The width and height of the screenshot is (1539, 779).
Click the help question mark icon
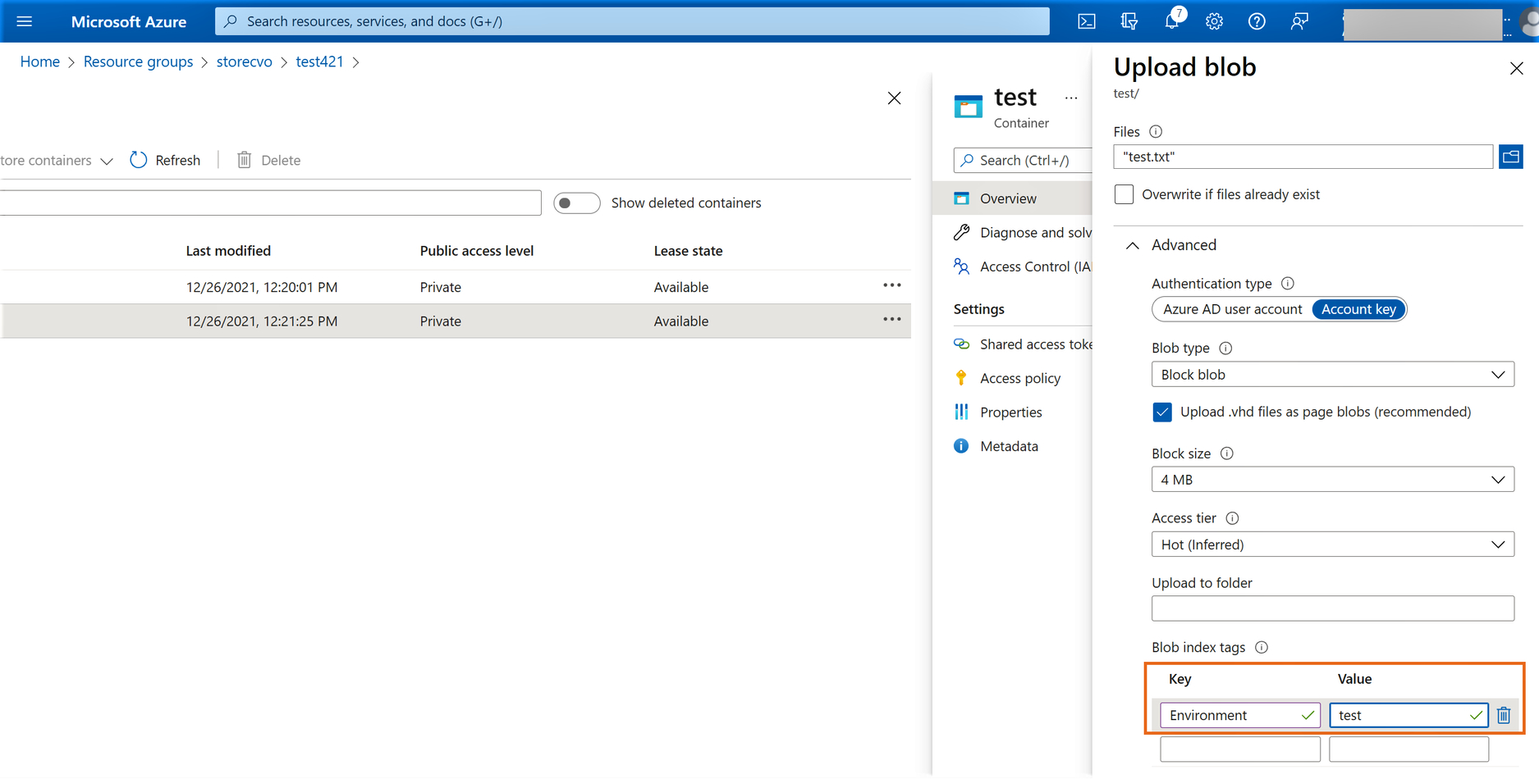click(x=1257, y=21)
